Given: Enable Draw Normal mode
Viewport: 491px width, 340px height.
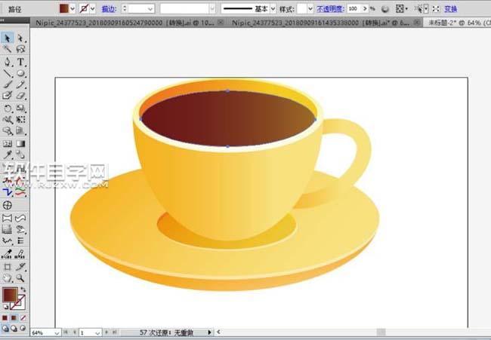Looking at the screenshot, I should (x=5, y=328).
